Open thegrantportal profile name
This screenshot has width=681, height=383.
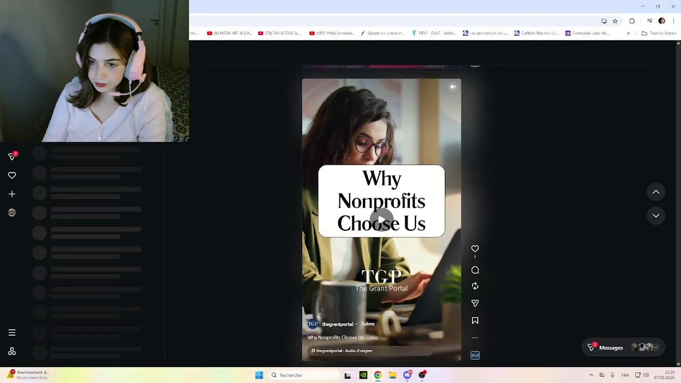click(x=337, y=324)
